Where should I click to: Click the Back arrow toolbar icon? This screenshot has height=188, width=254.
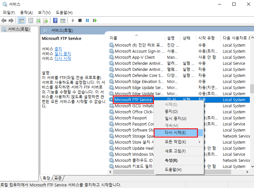[x=4, y=21]
